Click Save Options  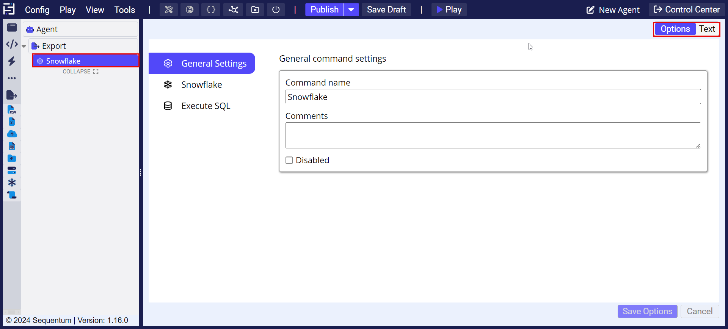coord(647,311)
